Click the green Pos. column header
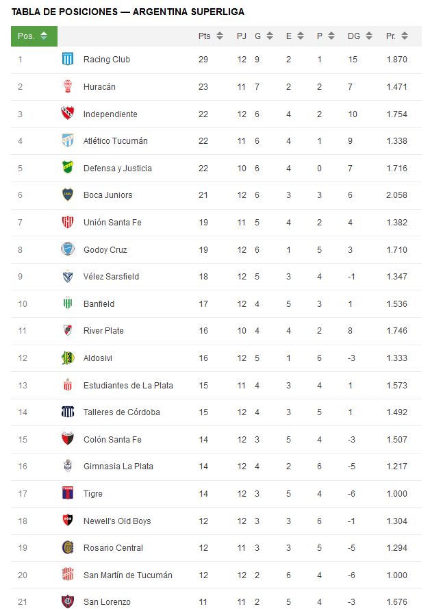 34,36
